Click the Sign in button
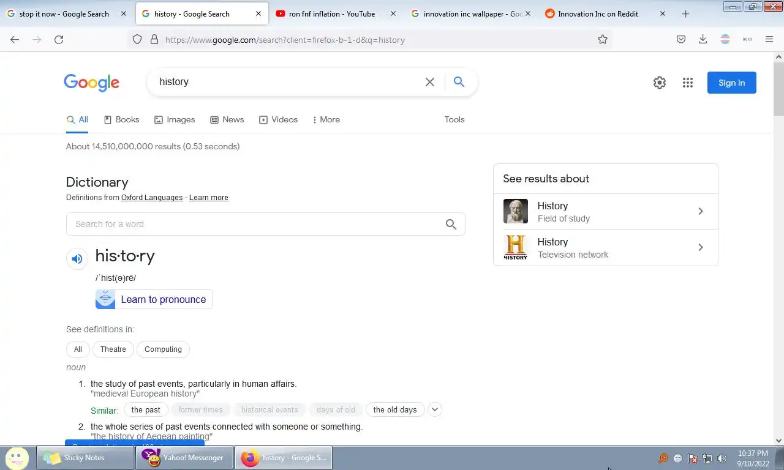Screen dimensions: 784x470 tap(731, 83)
